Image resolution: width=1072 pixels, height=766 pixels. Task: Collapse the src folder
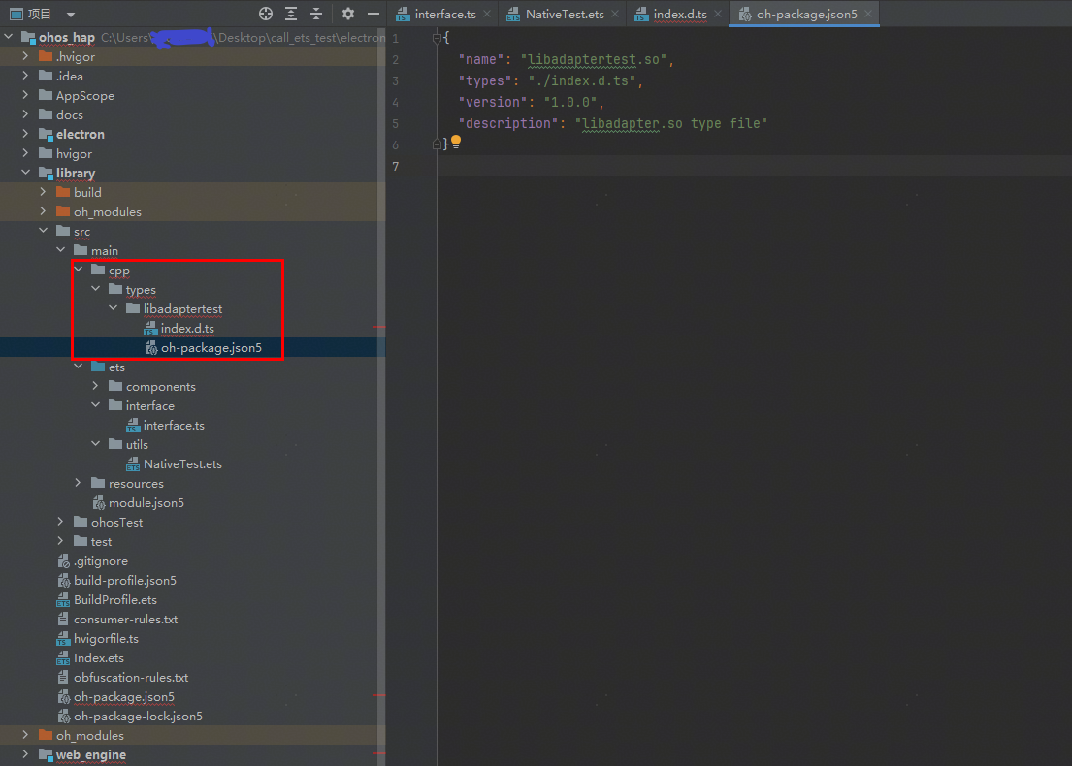pyautogui.click(x=43, y=231)
